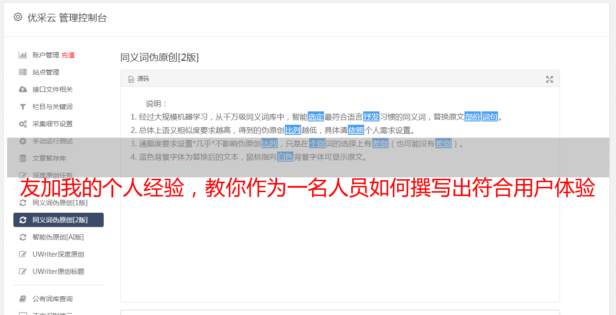This screenshot has width=616, height=315.
Task: Select the 同义词伪原创[2版] menu item
Action: [x=58, y=220]
